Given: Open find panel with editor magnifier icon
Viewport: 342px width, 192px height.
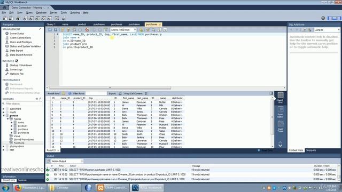Looking at the screenshot, I should [x=153, y=30].
